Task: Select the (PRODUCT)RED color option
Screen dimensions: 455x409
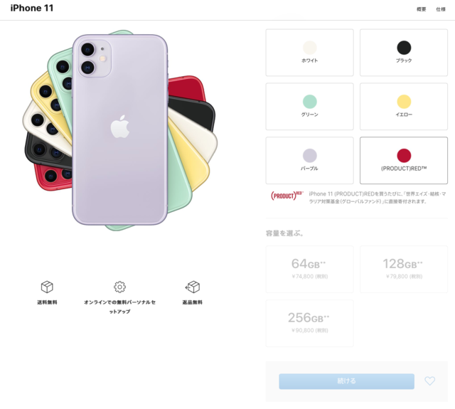Action: click(404, 161)
